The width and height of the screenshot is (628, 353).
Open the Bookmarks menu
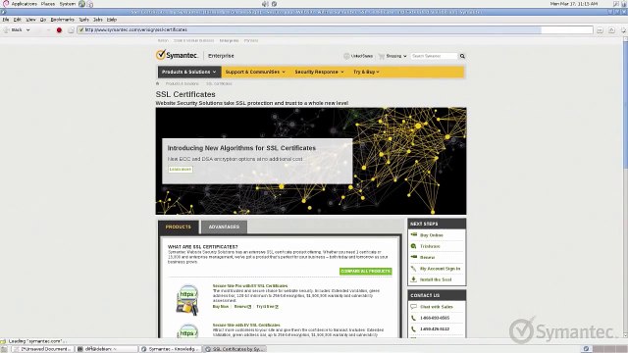point(62,20)
